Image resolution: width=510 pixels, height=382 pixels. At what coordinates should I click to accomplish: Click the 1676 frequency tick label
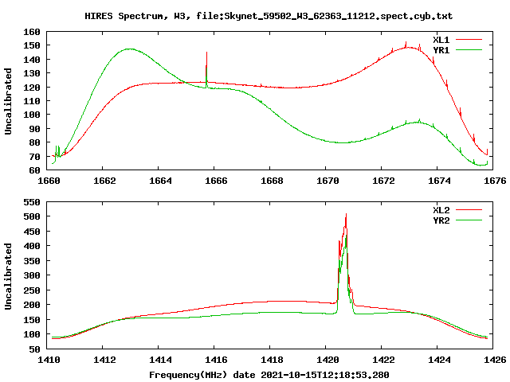[495, 181]
